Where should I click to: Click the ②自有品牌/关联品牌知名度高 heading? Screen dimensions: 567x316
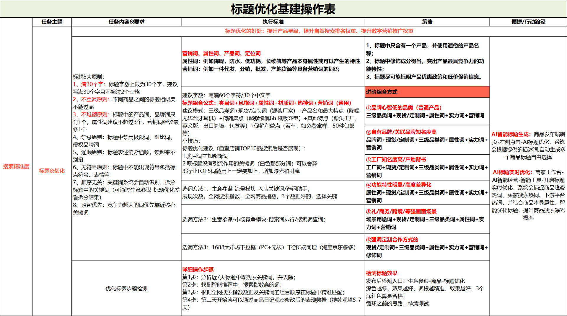pyautogui.click(x=401, y=132)
